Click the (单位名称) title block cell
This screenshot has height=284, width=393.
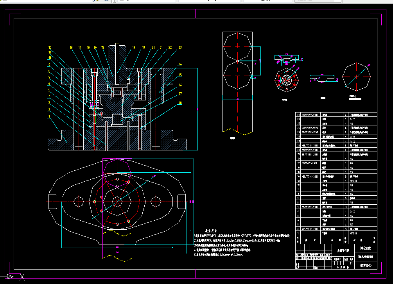click(366, 248)
